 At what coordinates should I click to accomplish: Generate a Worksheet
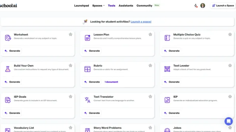12,51
